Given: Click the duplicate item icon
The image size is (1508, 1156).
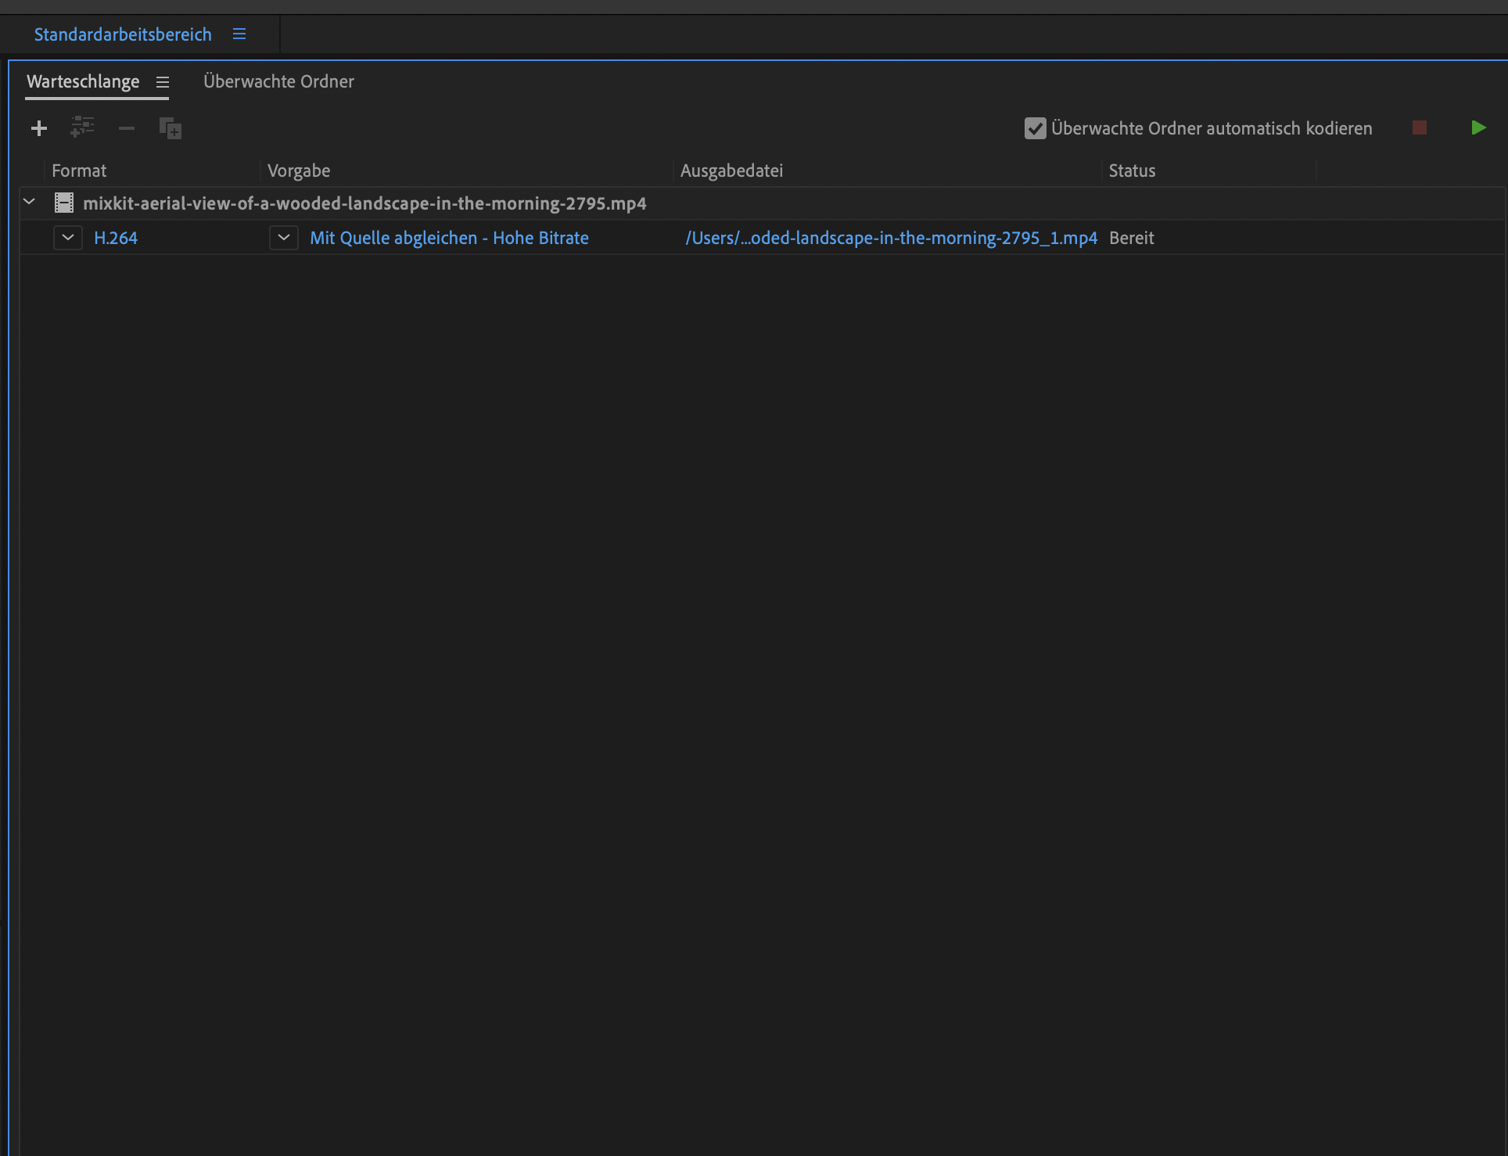Looking at the screenshot, I should pyautogui.click(x=170, y=128).
